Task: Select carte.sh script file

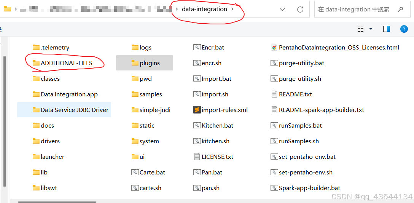Action: click(146, 188)
